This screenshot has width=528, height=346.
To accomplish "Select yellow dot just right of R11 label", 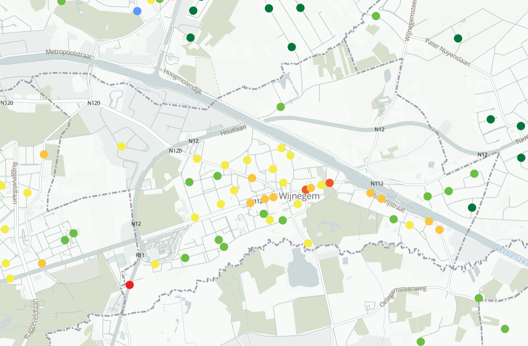I will pyautogui.click(x=155, y=264).
